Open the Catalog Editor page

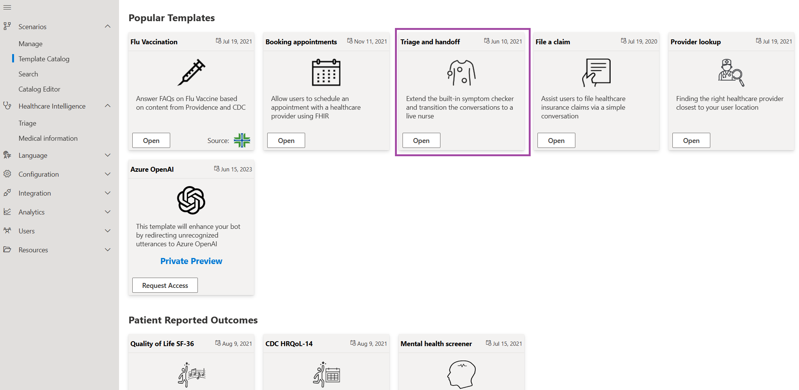(x=39, y=89)
